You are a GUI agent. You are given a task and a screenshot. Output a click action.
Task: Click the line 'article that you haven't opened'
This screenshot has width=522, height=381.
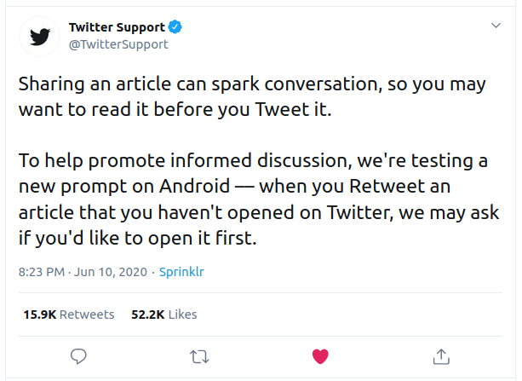tap(258, 211)
